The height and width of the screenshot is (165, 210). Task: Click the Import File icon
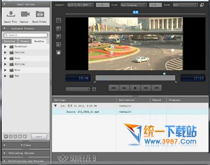11,14
